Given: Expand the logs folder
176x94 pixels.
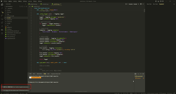Looking at the screenshot, I should (x=16, y=14).
